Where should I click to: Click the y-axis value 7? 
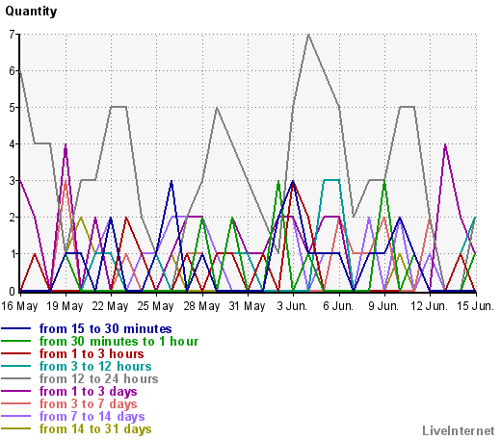point(13,35)
